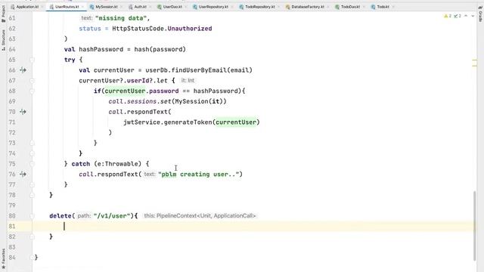Switch to the Application.kt tab
The height and width of the screenshot is (272, 484).
click(x=27, y=7)
